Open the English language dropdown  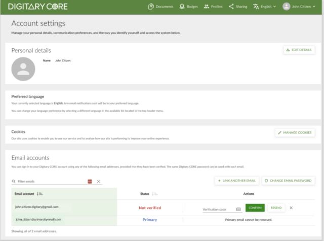(x=264, y=7)
